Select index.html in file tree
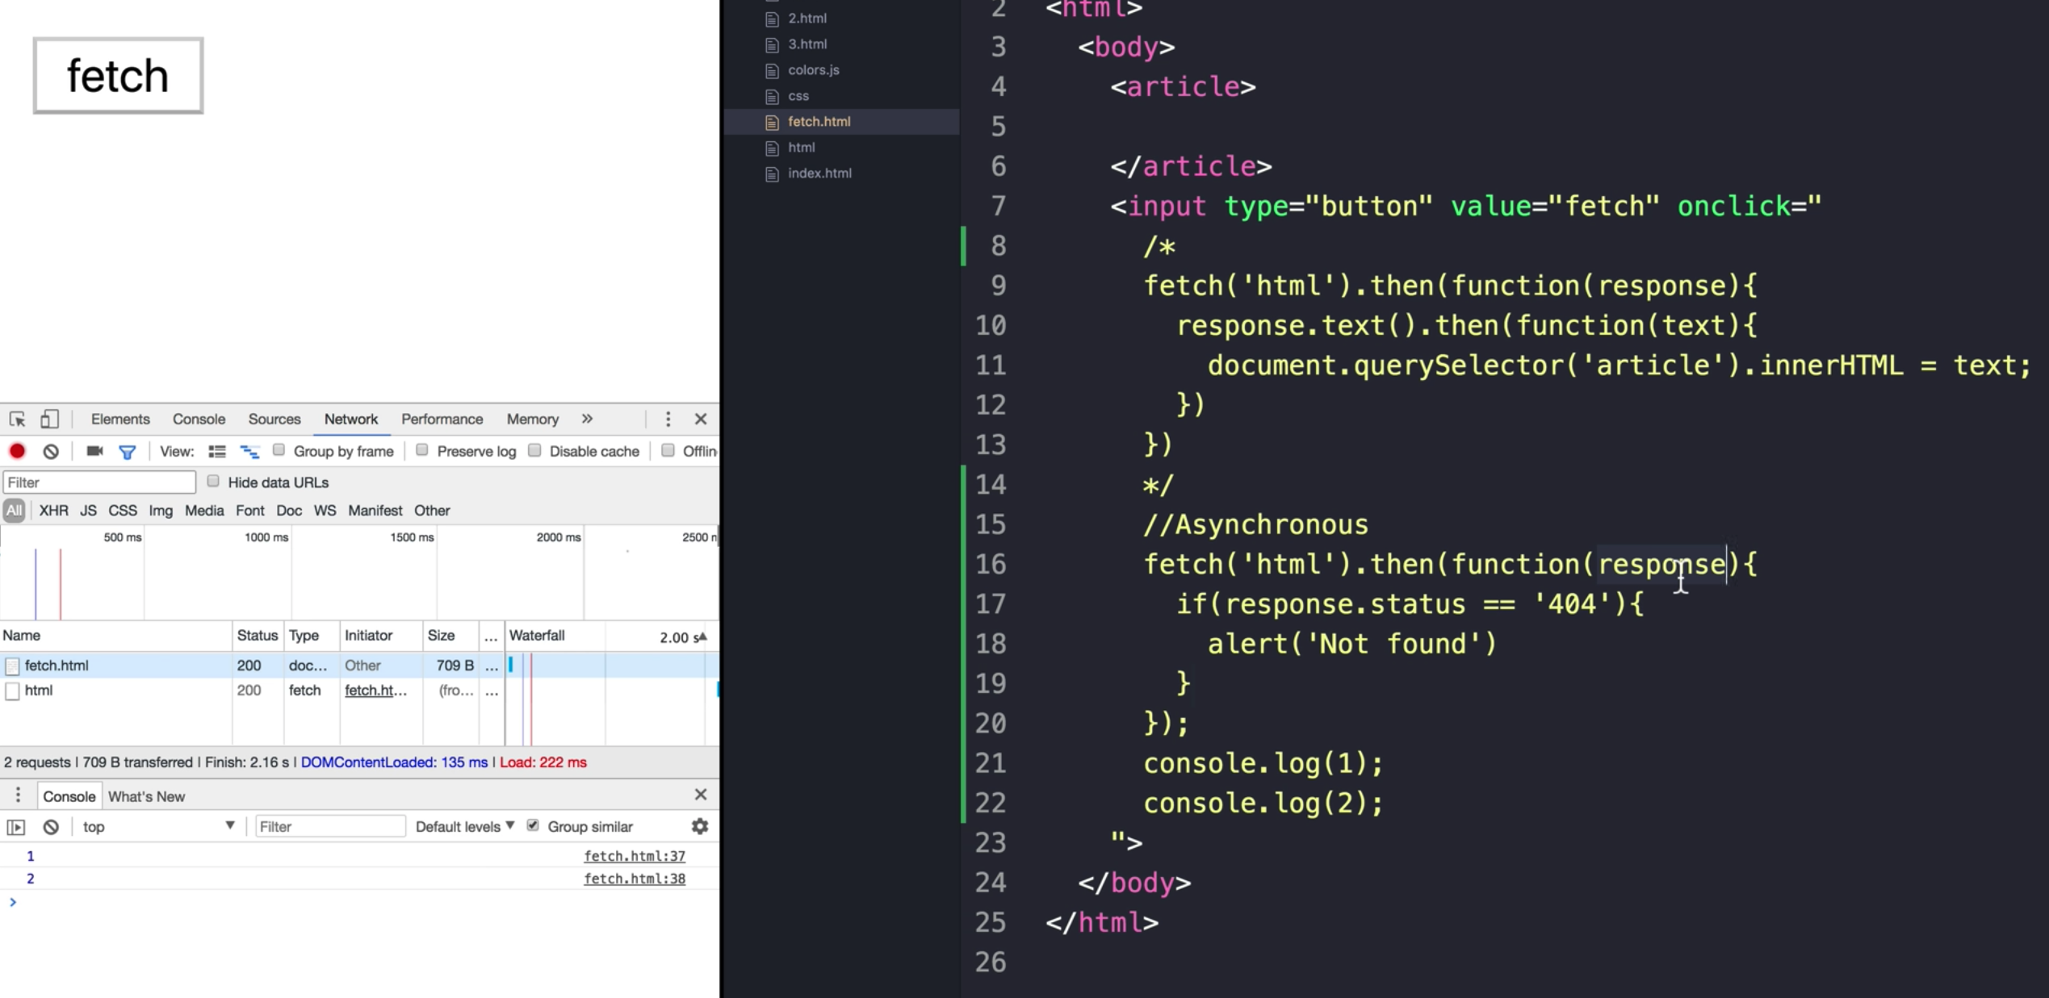This screenshot has width=2049, height=998. (819, 173)
